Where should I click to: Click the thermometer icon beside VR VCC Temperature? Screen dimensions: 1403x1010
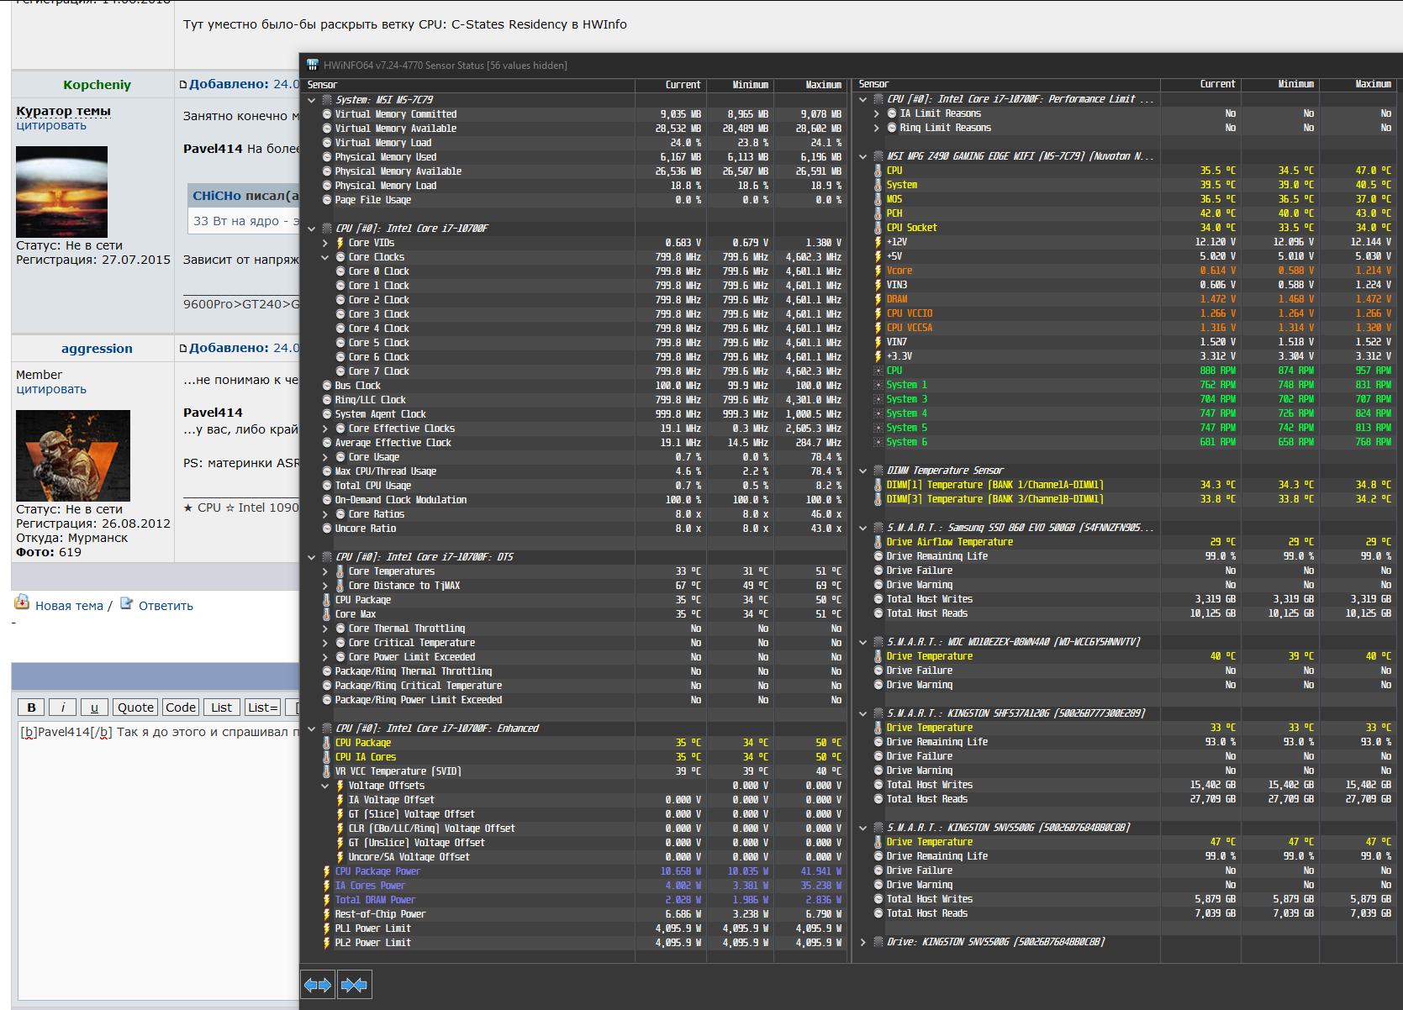pyautogui.click(x=327, y=771)
